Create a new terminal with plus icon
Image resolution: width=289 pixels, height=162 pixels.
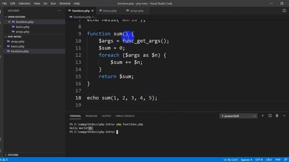[x=263, y=116]
